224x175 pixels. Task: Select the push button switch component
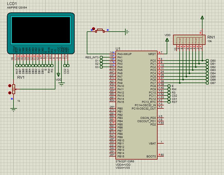100,31
